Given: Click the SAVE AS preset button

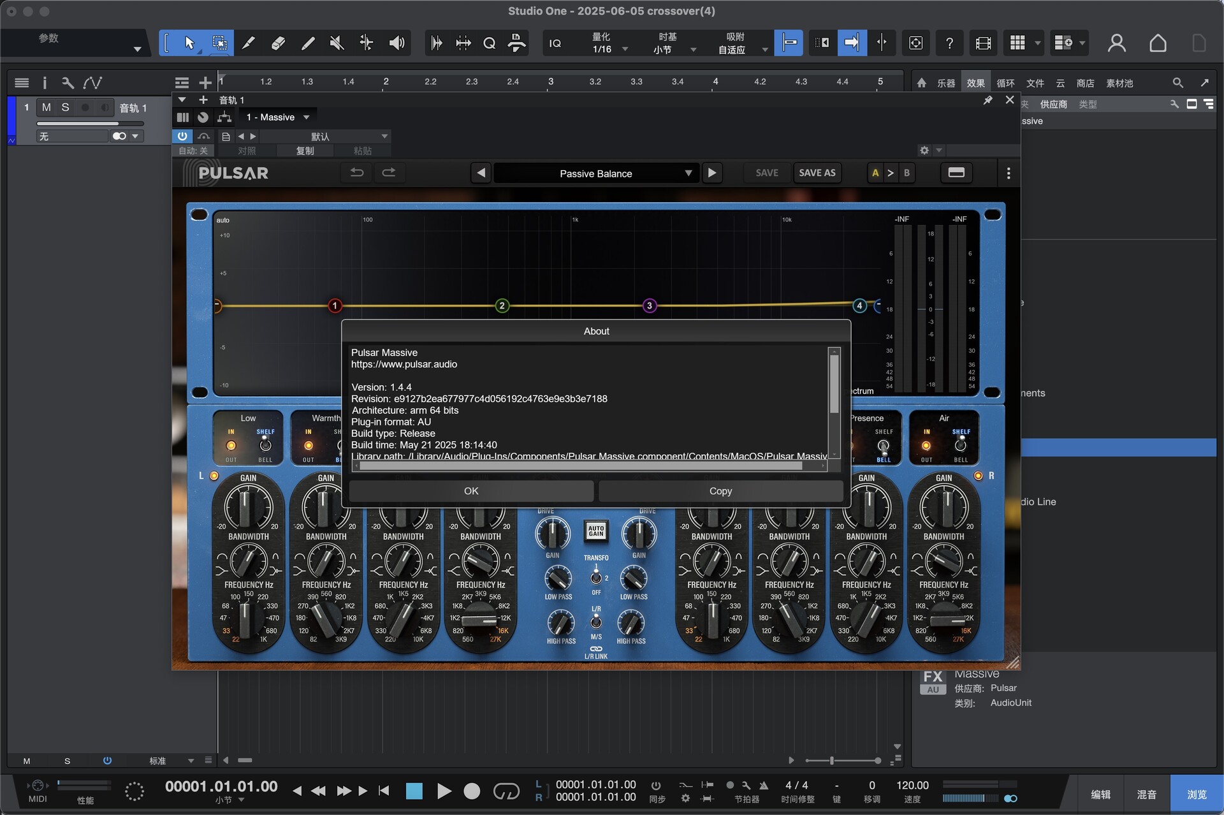Looking at the screenshot, I should 817,173.
